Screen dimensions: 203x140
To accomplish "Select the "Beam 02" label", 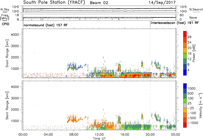I will (x=99, y=3).
